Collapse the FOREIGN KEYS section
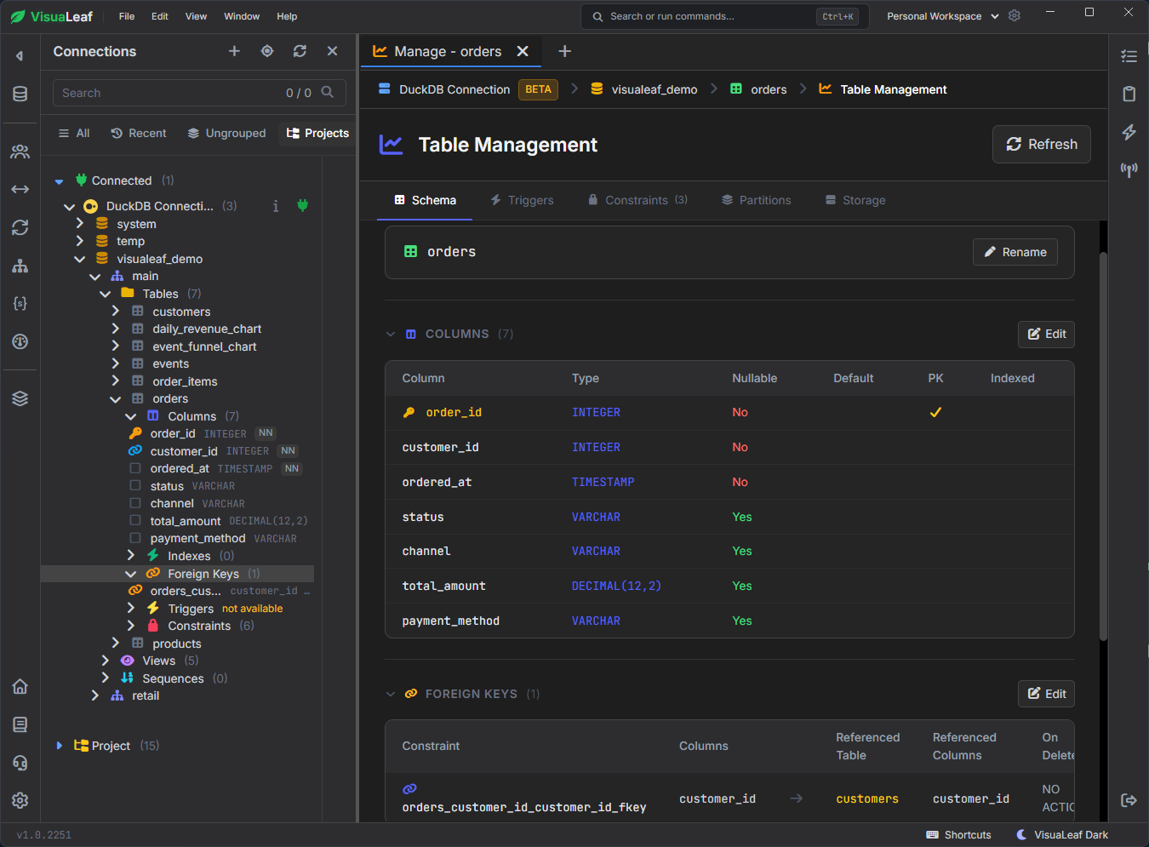 point(391,694)
